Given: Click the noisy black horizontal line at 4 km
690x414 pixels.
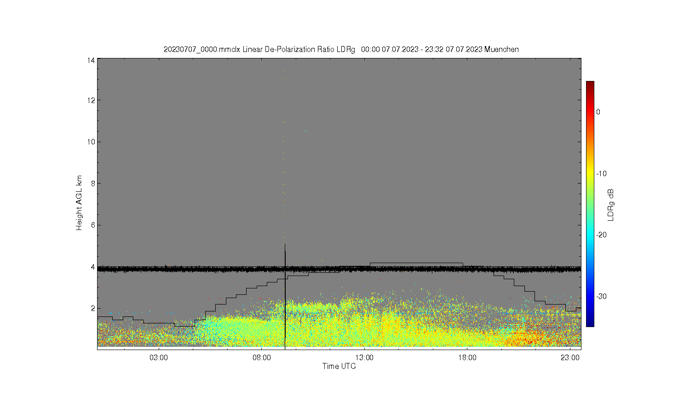Looking at the screenshot, I should (339, 269).
